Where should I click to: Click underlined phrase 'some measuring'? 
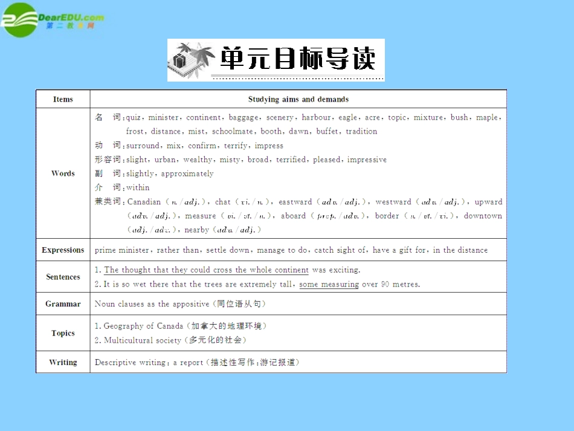click(x=329, y=284)
